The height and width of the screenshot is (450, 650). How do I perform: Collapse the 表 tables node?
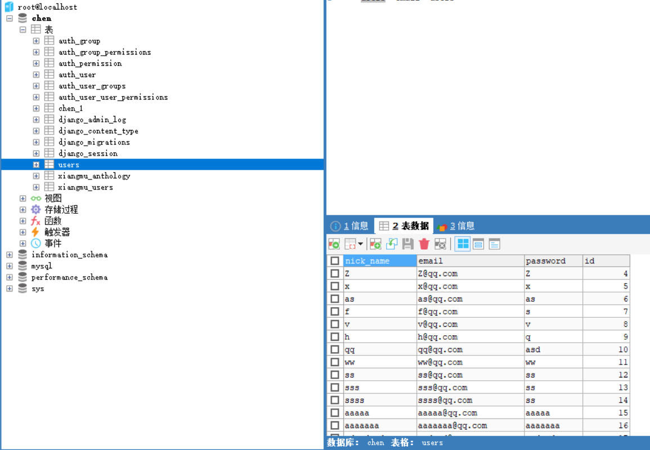[23, 29]
